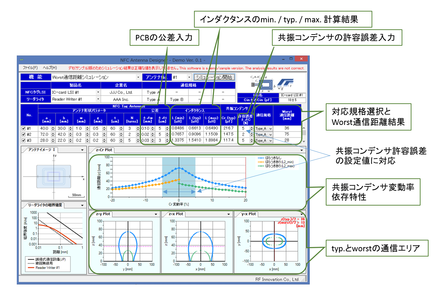Adjust the ±Δw tolerance stepper in row #1
Viewport: 438px width, 297px height.
click(153, 128)
